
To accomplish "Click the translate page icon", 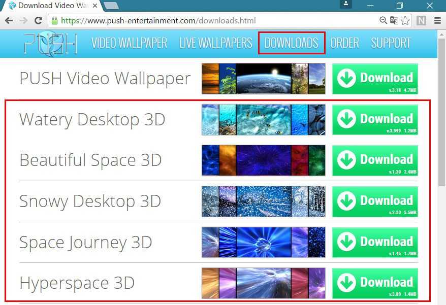I will click(394, 21).
